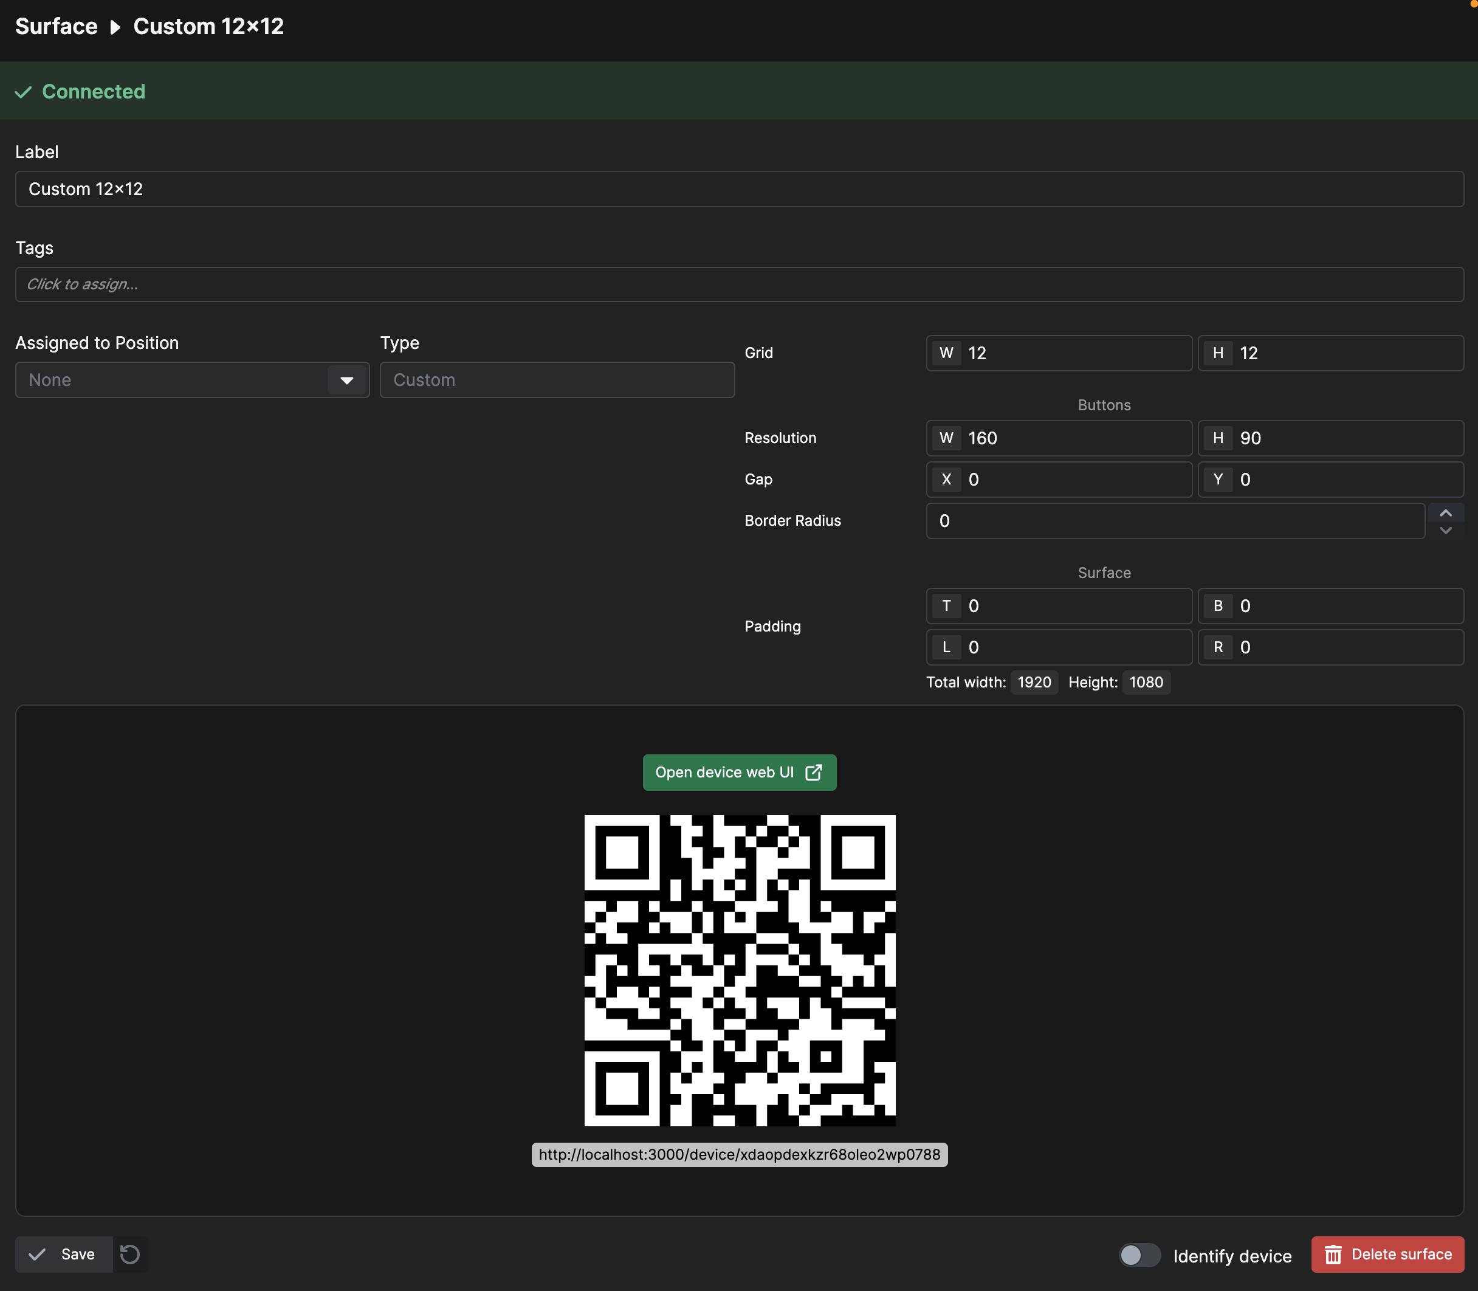Image resolution: width=1478 pixels, height=1291 pixels.
Task: Click the Tags field to assign tags
Action: [x=739, y=284]
